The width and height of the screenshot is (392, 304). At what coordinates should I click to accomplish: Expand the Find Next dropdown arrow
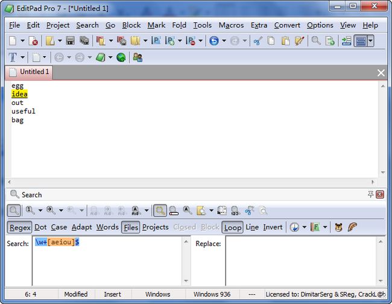(x=61, y=211)
